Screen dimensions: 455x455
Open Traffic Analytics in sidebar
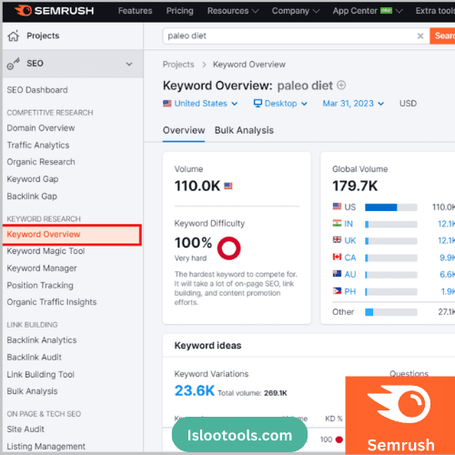click(x=38, y=146)
